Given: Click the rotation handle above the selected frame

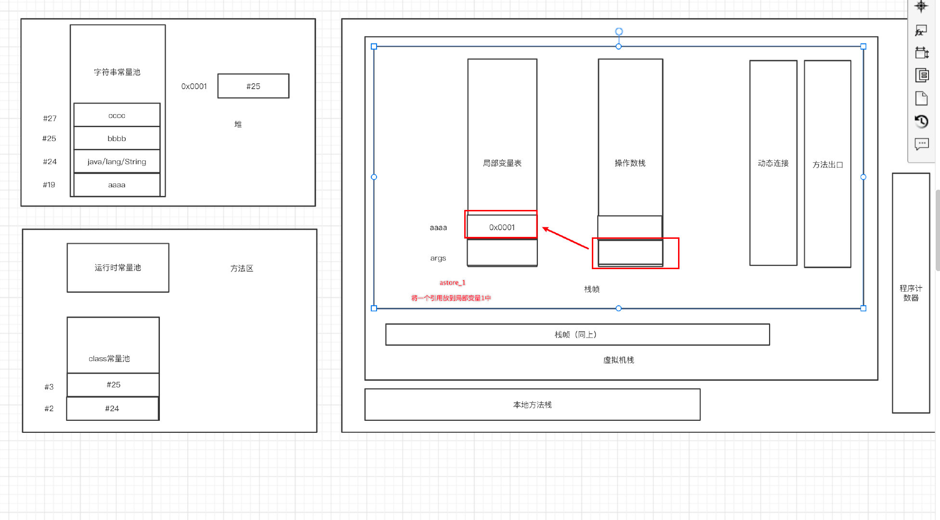Looking at the screenshot, I should [x=619, y=31].
